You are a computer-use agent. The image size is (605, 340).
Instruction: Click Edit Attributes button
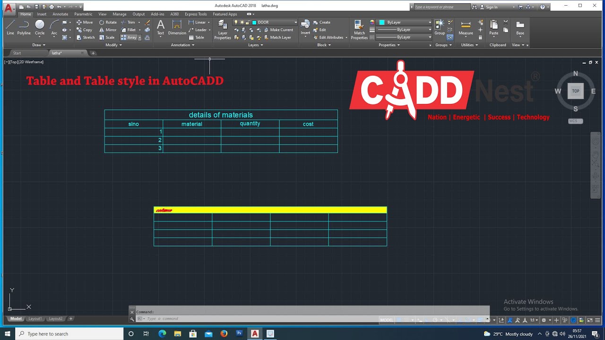pos(328,37)
